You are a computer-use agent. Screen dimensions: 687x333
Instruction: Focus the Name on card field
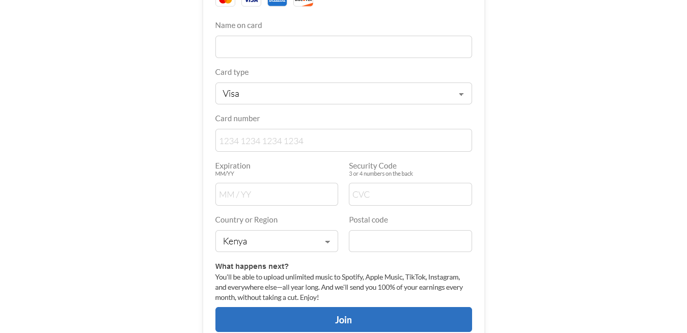(x=343, y=47)
